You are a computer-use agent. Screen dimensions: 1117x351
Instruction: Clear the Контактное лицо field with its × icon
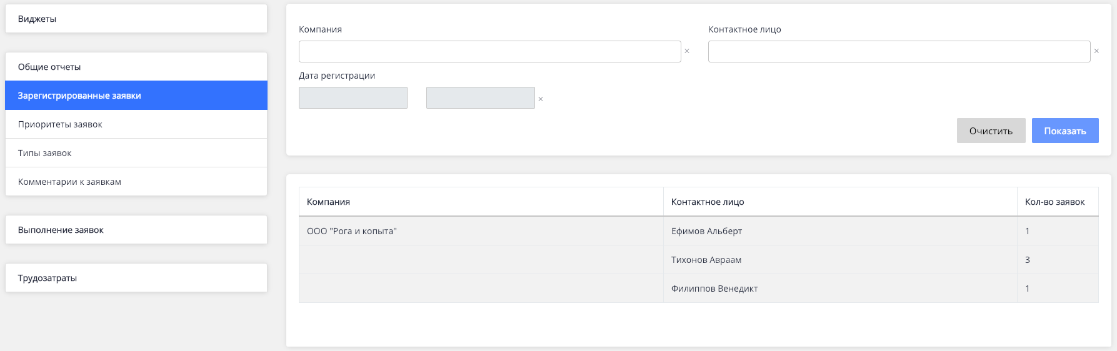click(1096, 51)
